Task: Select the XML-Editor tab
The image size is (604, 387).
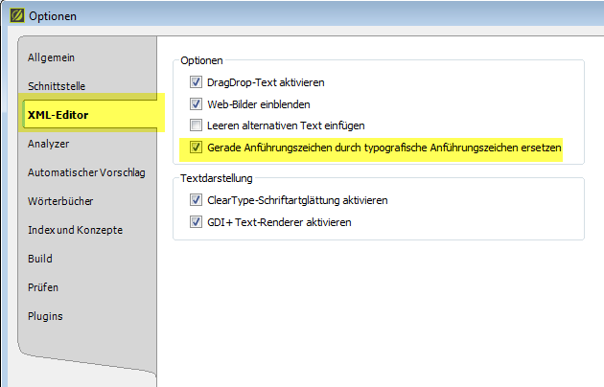Action: (59, 115)
